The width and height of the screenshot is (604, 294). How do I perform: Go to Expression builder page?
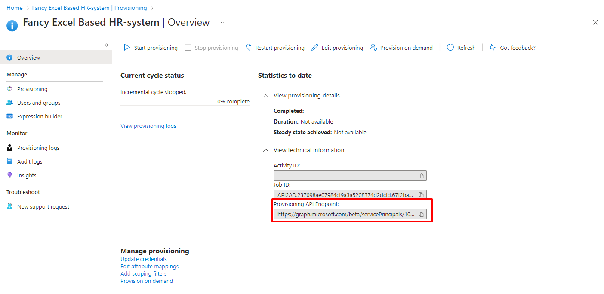point(40,117)
